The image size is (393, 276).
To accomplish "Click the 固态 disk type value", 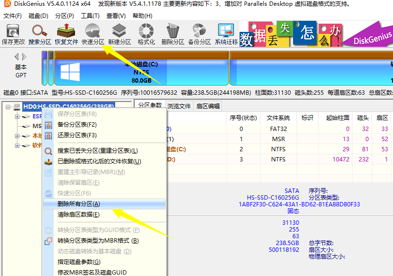I will point(293,211).
